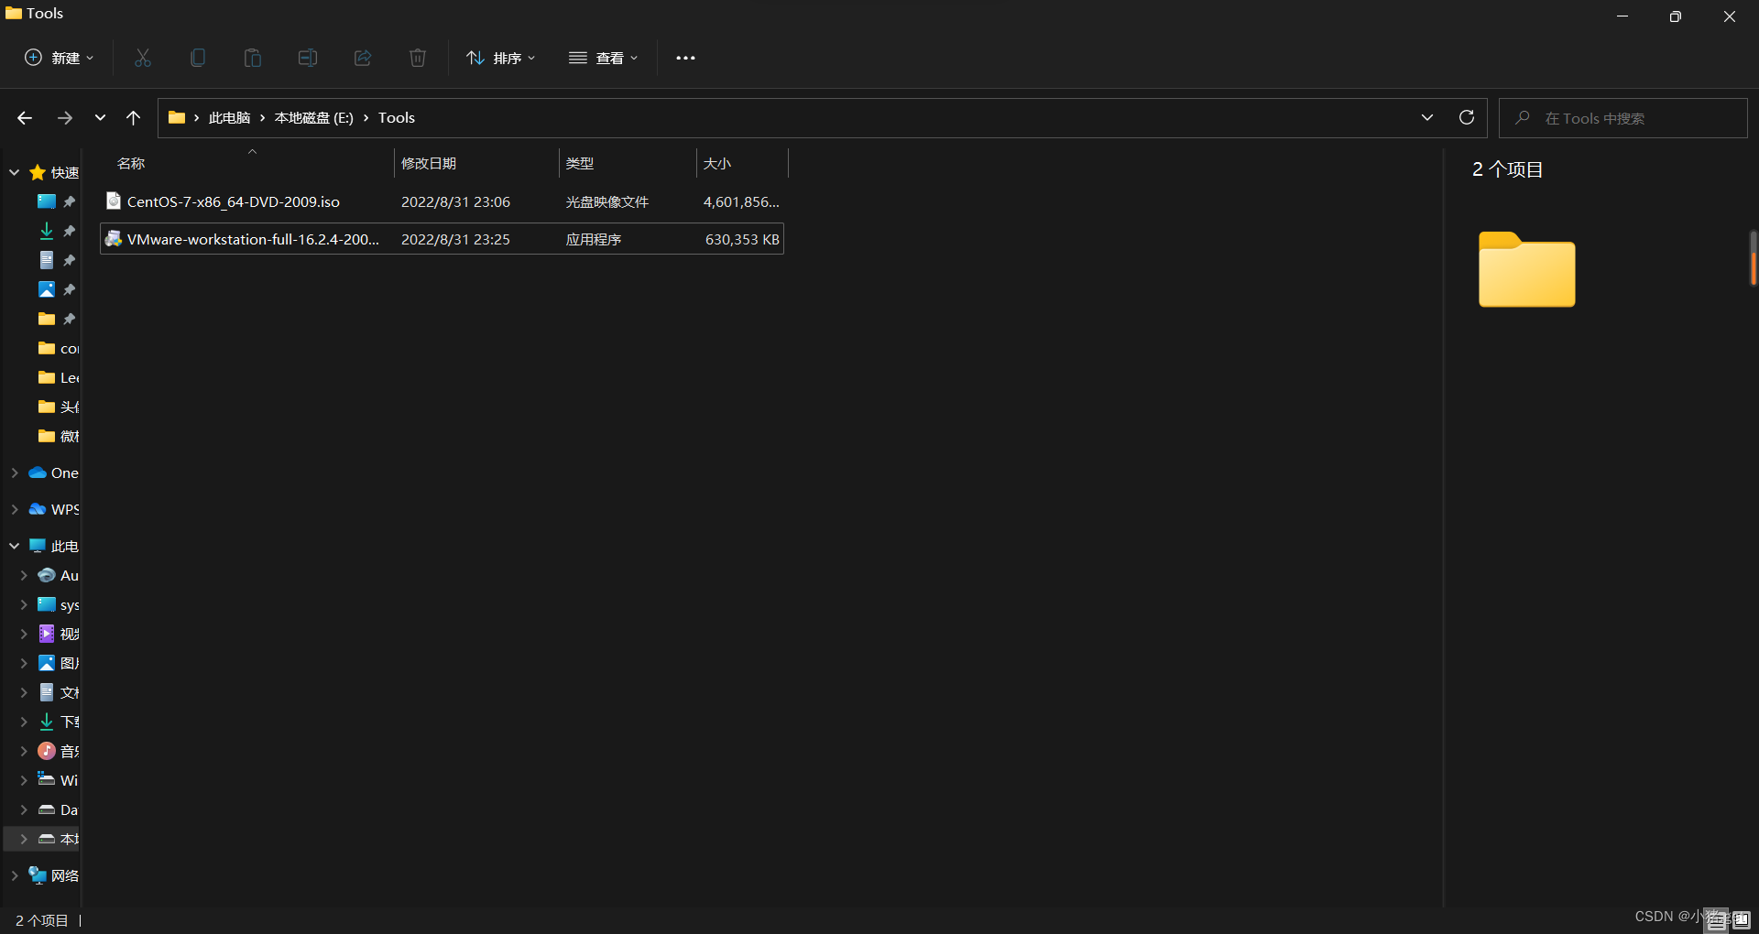Click the Tools search box
This screenshot has width=1759, height=934.
click(x=1622, y=118)
